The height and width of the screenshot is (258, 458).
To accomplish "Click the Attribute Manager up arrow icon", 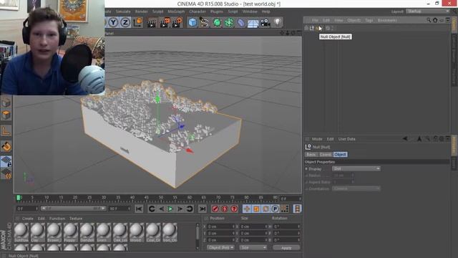I will pos(419,138).
